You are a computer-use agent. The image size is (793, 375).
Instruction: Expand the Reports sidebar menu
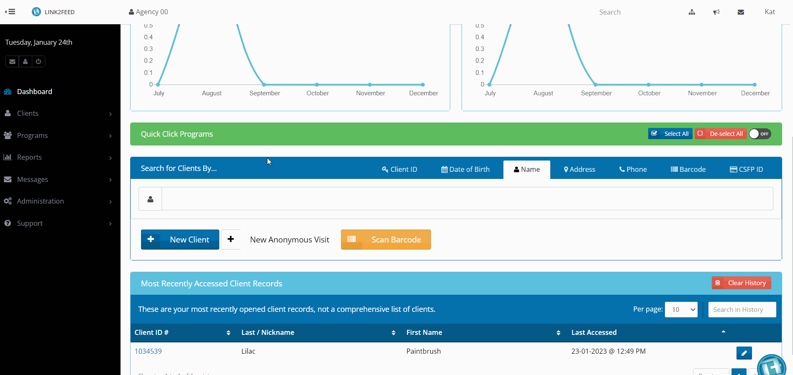(x=58, y=157)
